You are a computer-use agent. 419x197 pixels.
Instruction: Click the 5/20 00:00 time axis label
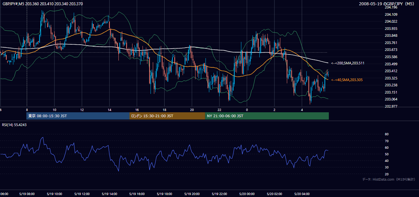(247, 194)
